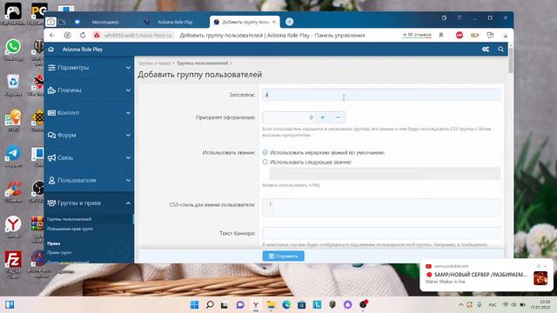The image size is (557, 313).
Task: Expand the Пользователи sidebar section chevron
Action: point(128,180)
